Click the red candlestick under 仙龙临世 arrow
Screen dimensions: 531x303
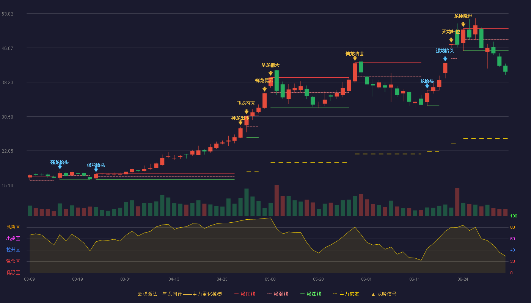coord(355,72)
